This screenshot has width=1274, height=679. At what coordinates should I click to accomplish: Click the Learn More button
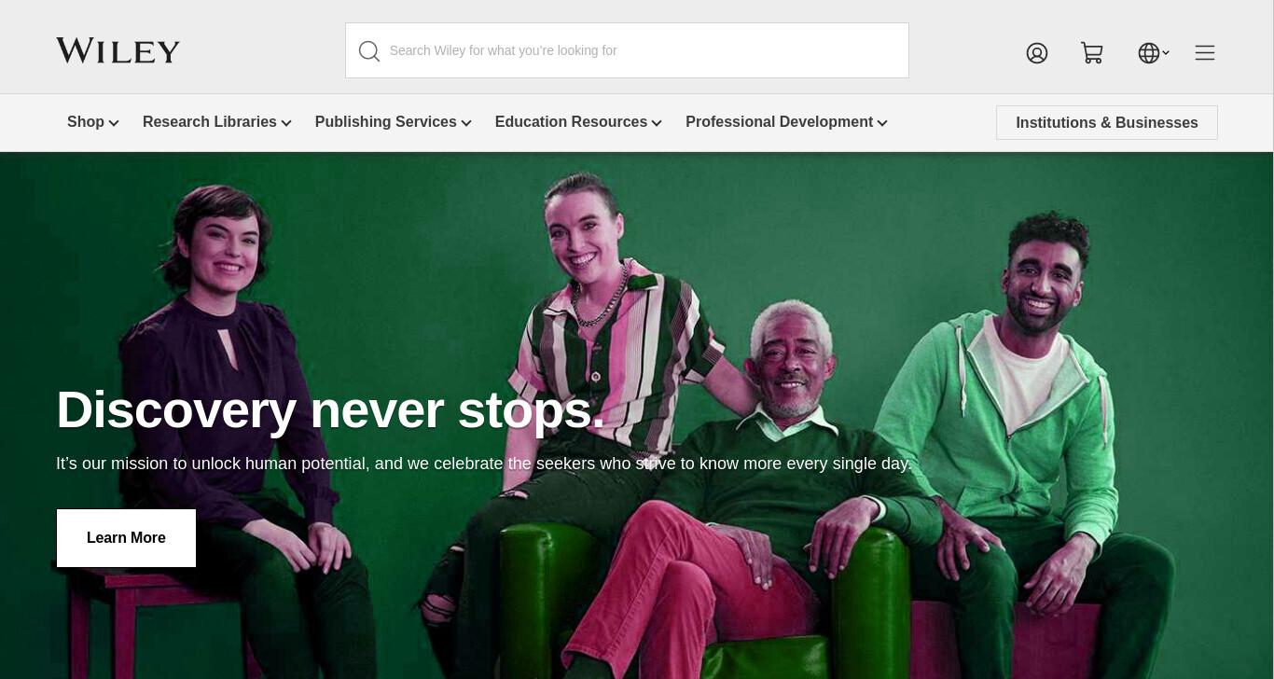tap(126, 538)
